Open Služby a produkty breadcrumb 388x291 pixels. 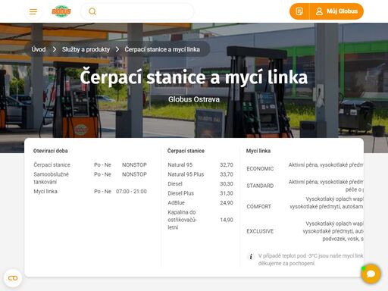pyautogui.click(x=86, y=49)
